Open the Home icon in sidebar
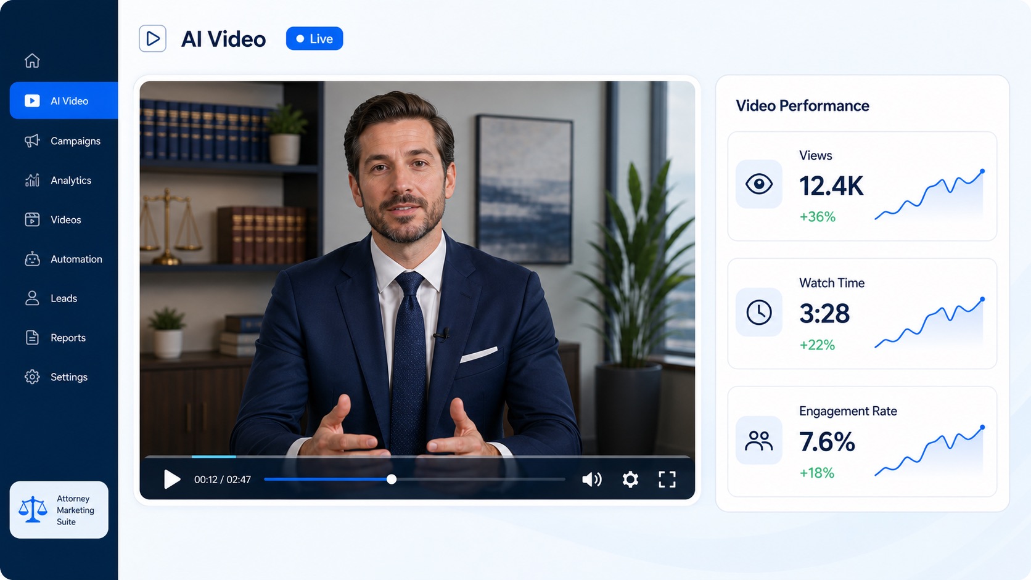This screenshot has width=1031, height=580. 32,60
